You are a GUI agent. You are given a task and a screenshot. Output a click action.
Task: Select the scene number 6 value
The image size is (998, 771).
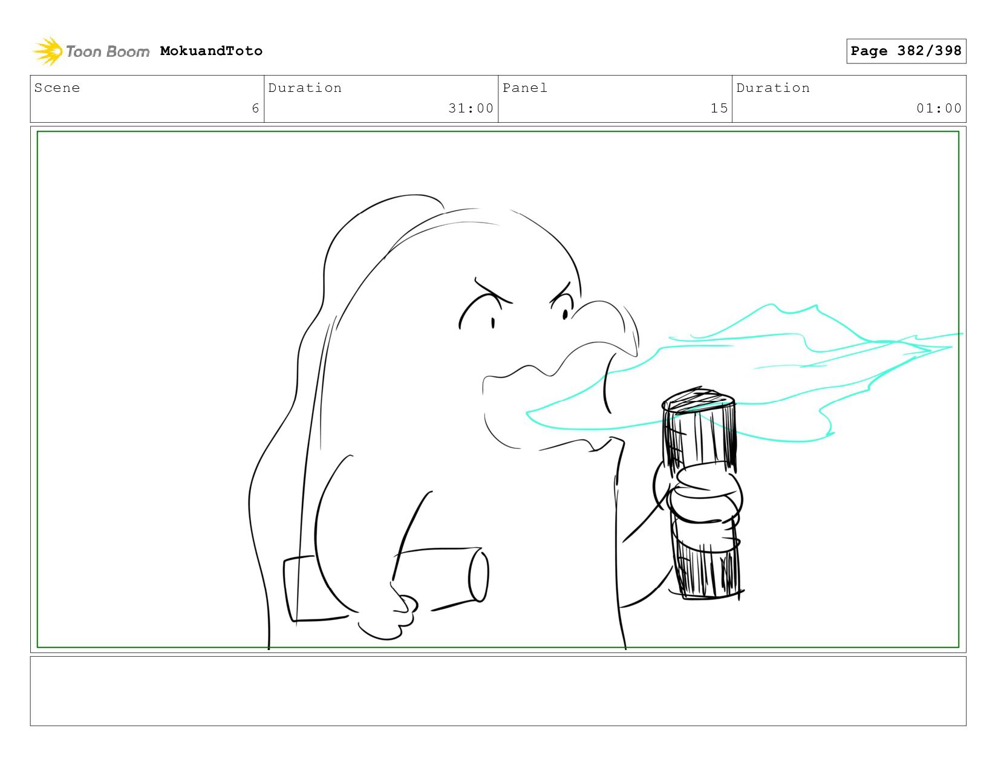255,108
